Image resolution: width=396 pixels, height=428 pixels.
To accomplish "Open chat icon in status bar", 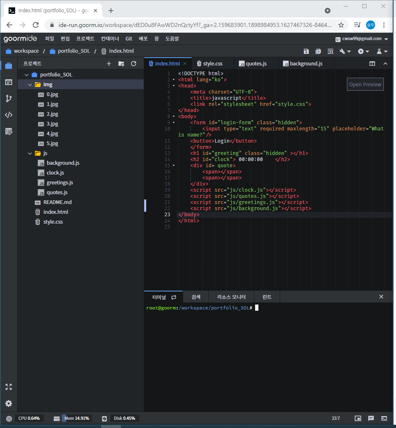I will (x=371, y=418).
